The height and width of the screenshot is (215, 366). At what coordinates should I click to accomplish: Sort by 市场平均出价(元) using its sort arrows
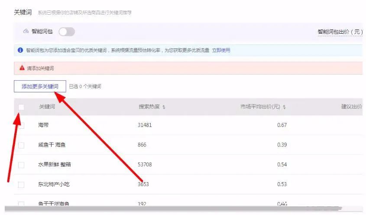click(284, 107)
